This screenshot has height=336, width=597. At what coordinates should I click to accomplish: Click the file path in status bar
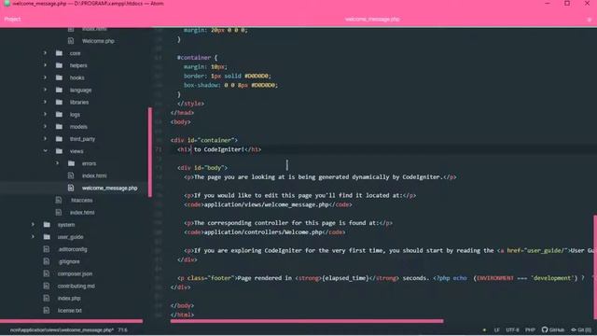tap(62, 329)
